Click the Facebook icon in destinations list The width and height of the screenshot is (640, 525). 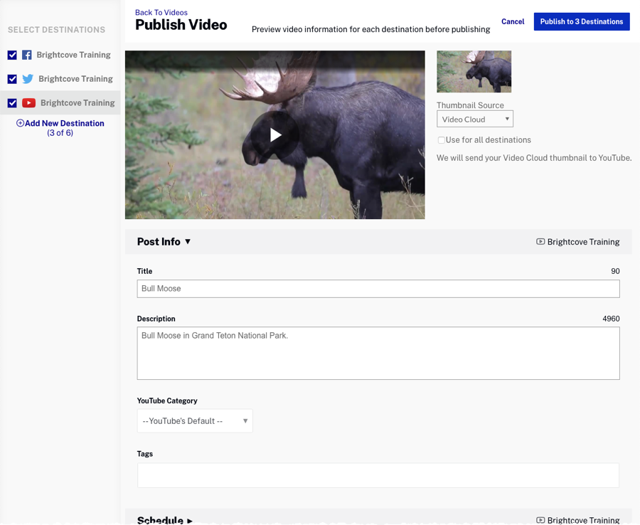(x=27, y=55)
